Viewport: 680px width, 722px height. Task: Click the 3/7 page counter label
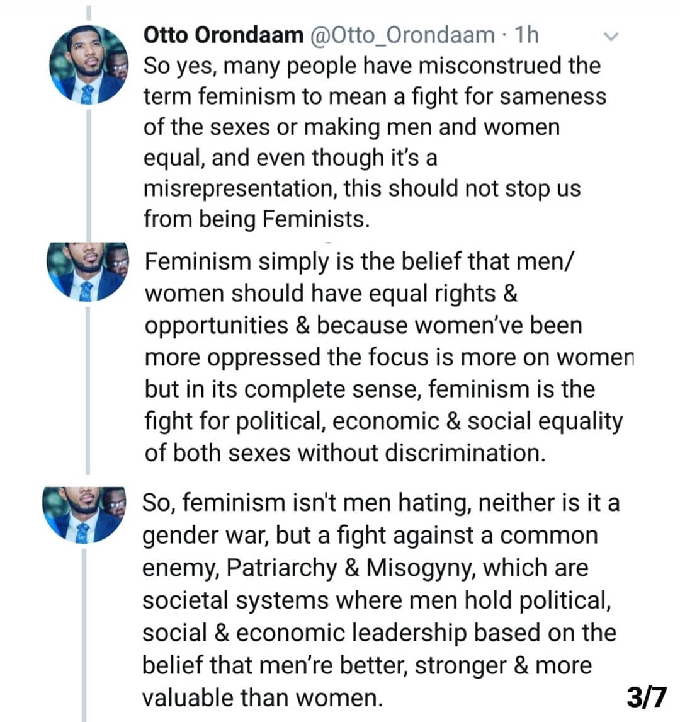647,697
